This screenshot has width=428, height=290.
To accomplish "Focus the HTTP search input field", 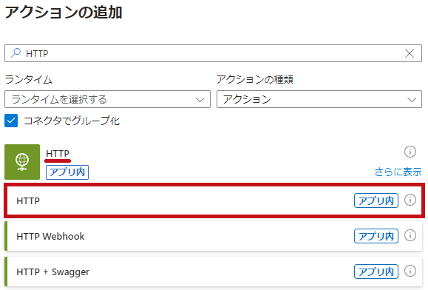I will pyautogui.click(x=213, y=53).
